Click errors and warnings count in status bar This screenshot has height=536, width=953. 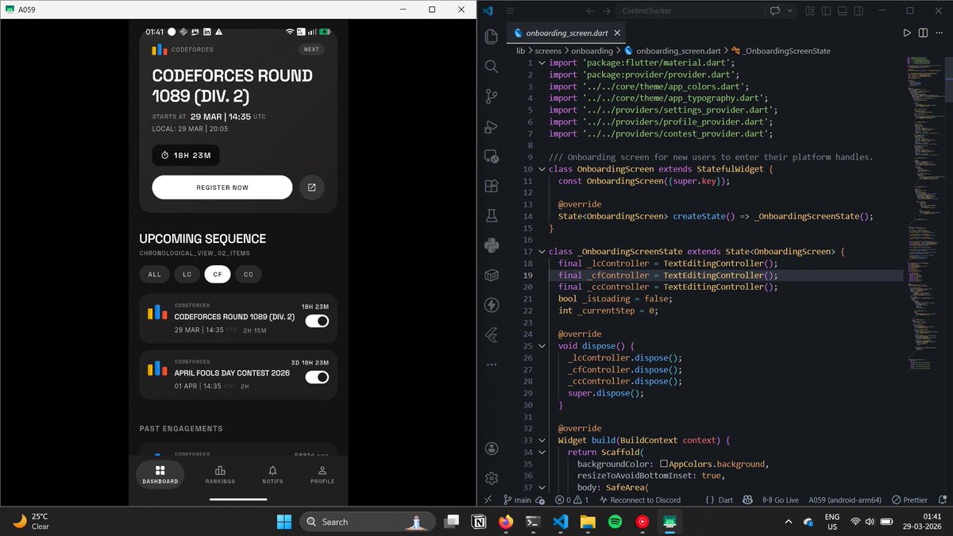[572, 500]
